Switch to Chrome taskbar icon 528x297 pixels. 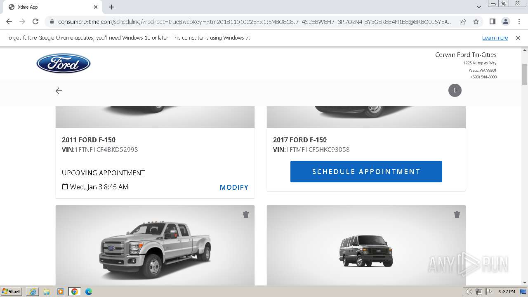[x=75, y=292]
